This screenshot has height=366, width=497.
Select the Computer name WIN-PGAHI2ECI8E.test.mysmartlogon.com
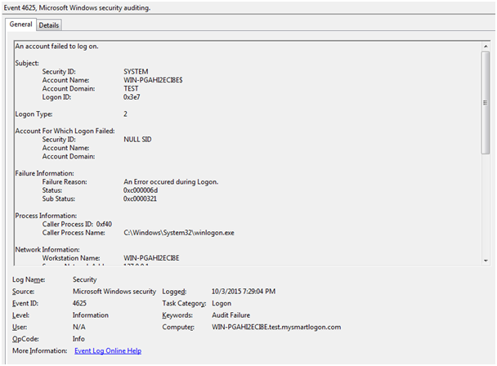pos(276,327)
